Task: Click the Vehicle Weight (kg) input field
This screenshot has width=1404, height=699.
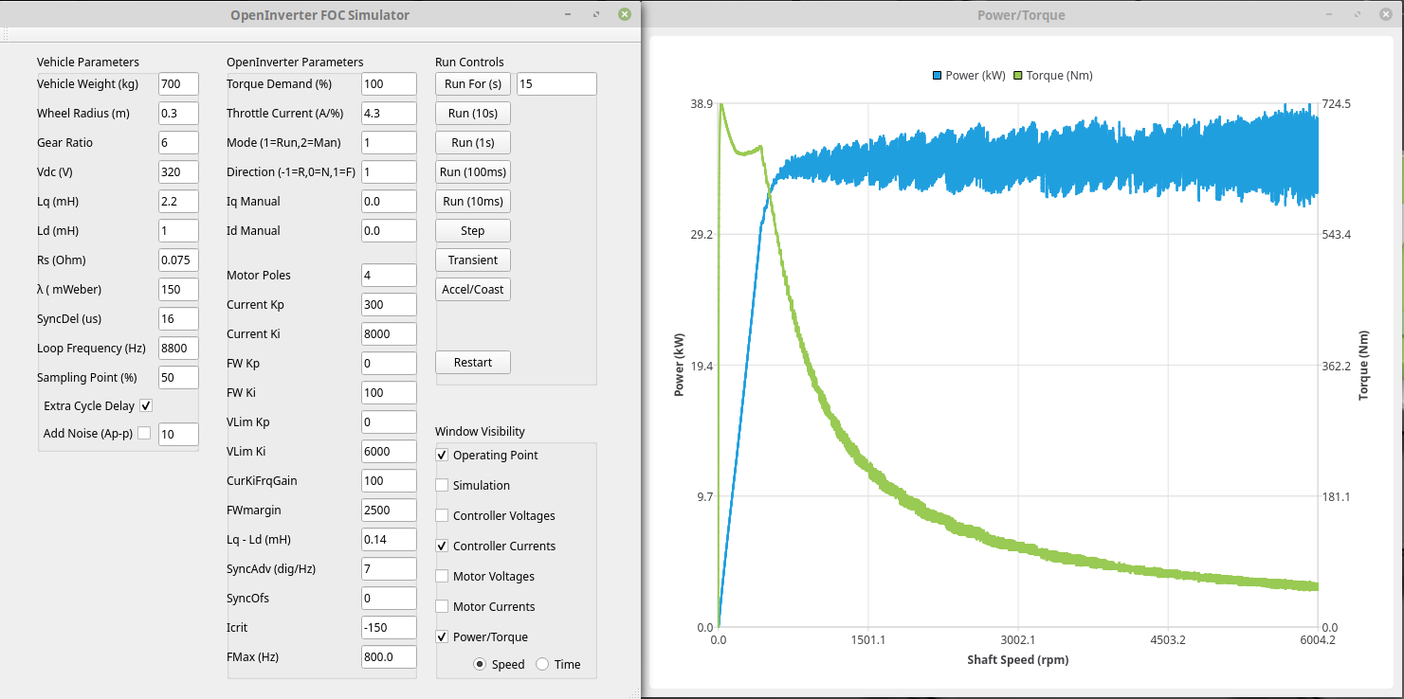Action: click(178, 84)
